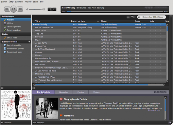Select the track Je Sais Ta Vie
Image resolution: width=173 pixels, height=125 pixels.
point(99,43)
